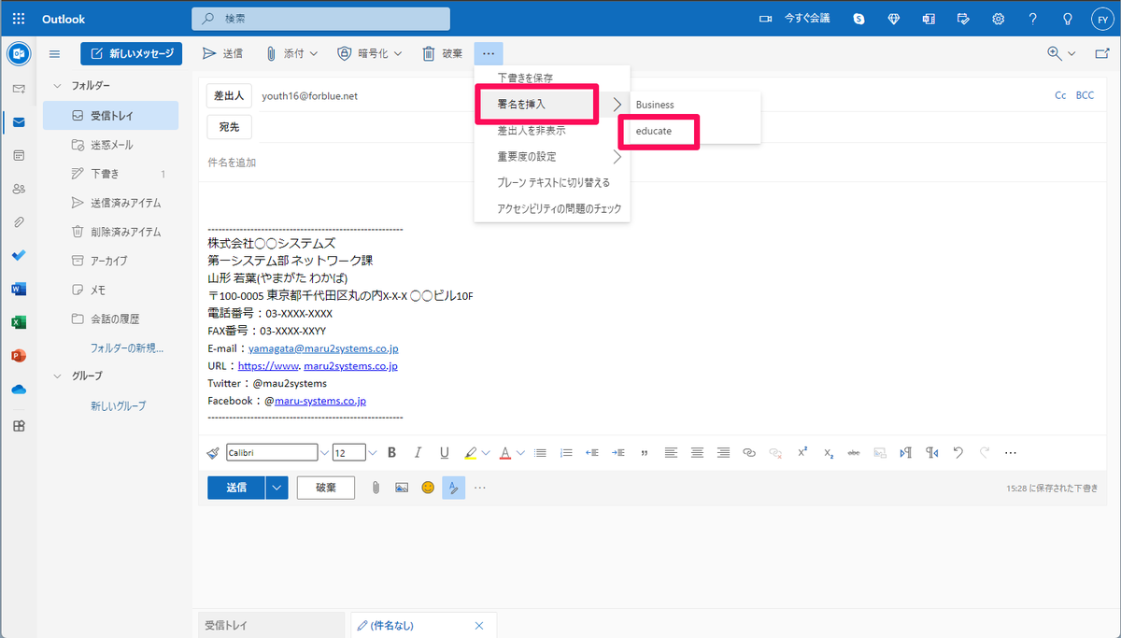Insert emoji smiley icon

coord(428,488)
